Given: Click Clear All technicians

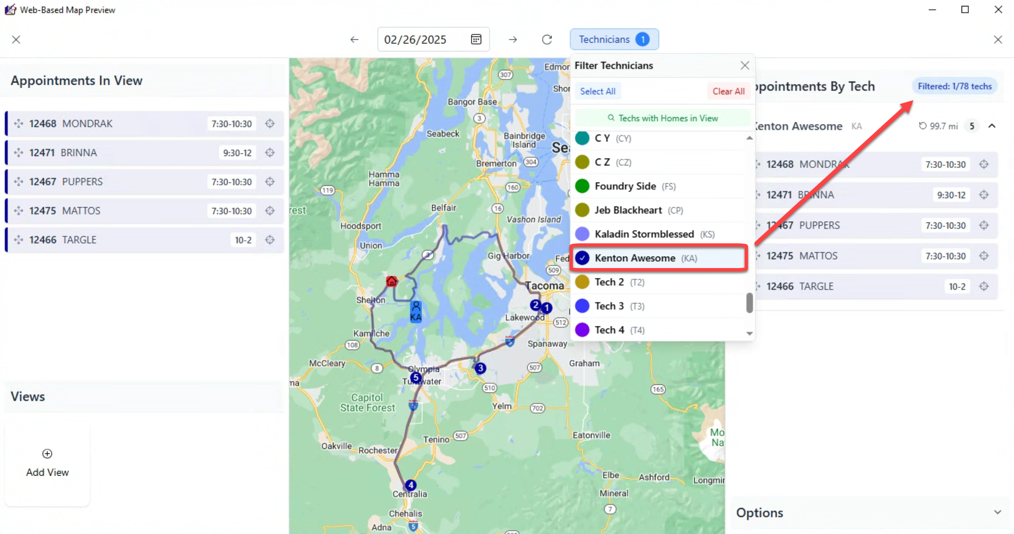Looking at the screenshot, I should point(728,91).
